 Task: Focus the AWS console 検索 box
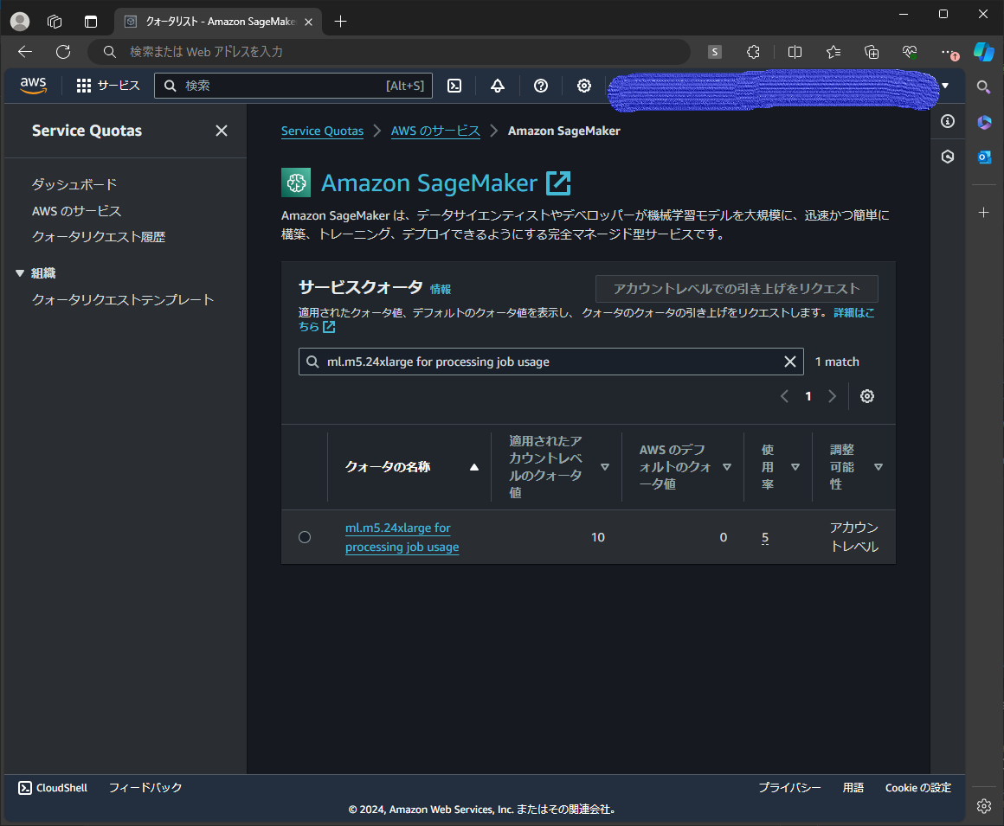(x=293, y=86)
